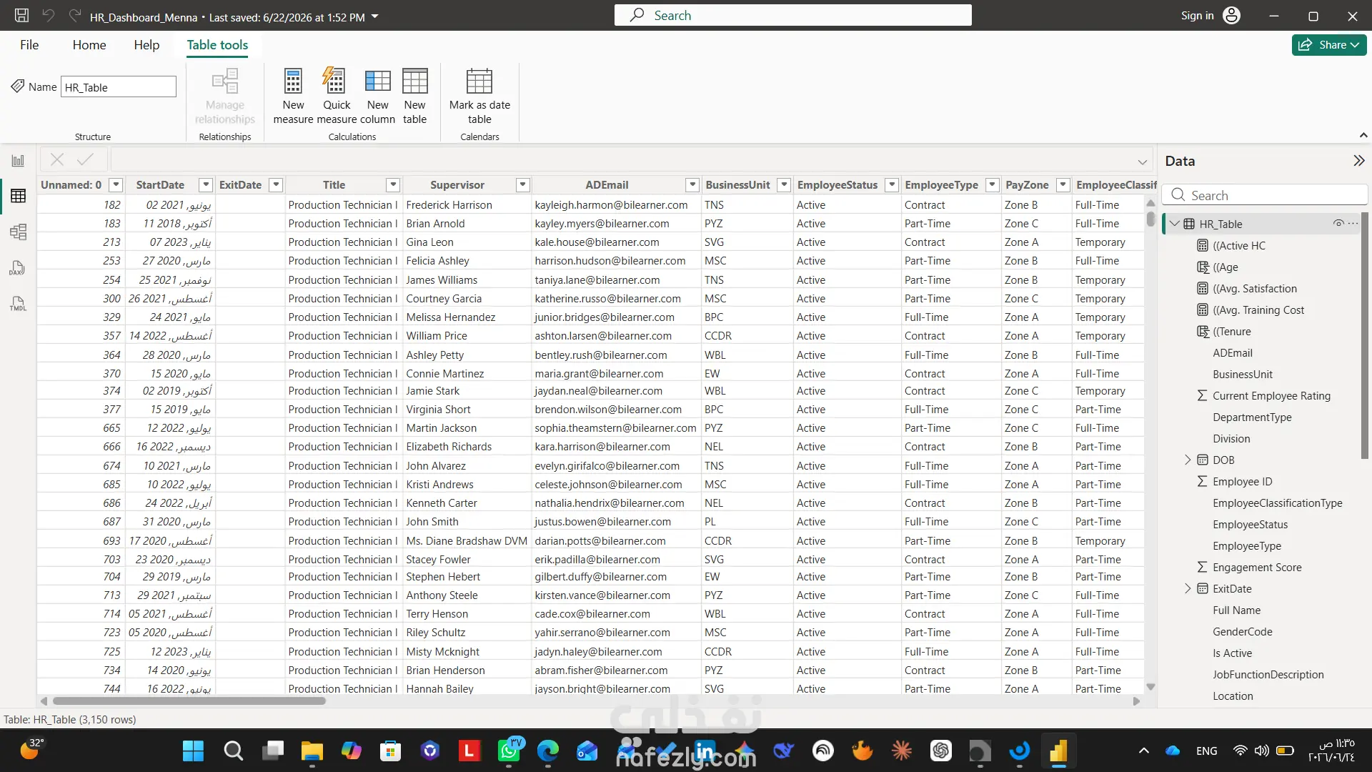The image size is (1372, 772).
Task: Open the File menu
Action: (29, 45)
